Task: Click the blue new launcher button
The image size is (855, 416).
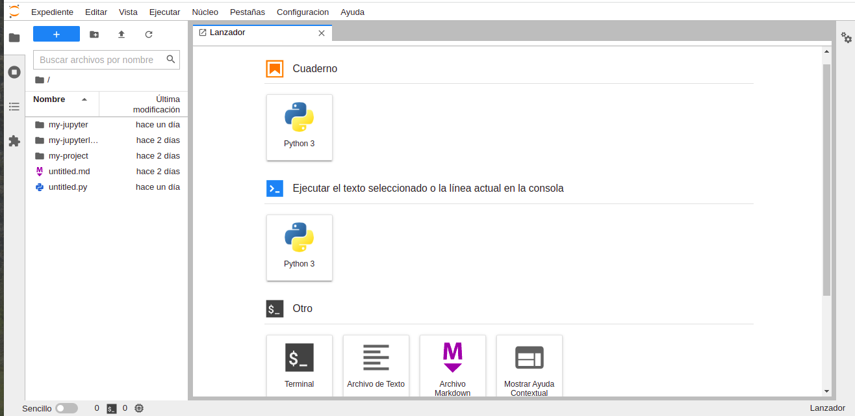Action: (57, 34)
